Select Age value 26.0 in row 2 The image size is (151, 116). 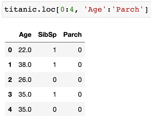click(x=25, y=80)
